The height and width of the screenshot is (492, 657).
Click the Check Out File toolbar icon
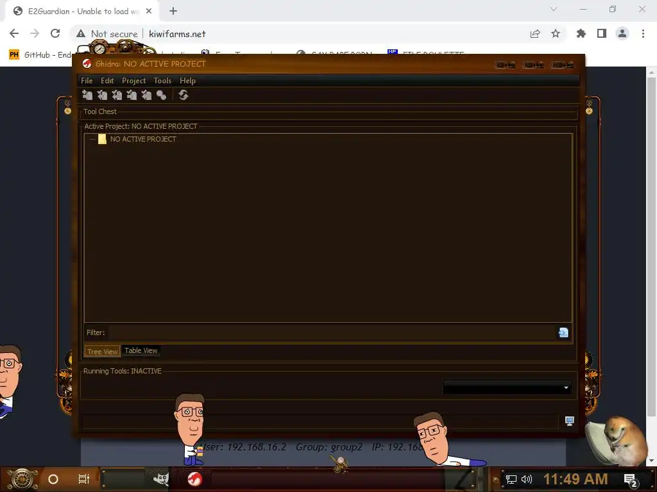click(x=102, y=95)
